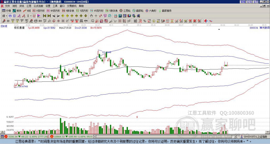The width and height of the screenshot is (270, 144).
Task: Expand the 日 period dropdown
Action: [7, 16]
